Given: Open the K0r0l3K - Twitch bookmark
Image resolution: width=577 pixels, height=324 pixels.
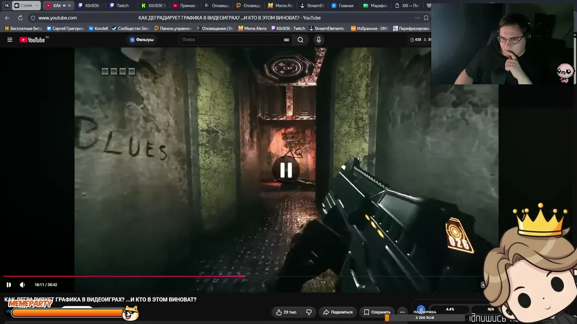Looking at the screenshot, I should (x=288, y=28).
